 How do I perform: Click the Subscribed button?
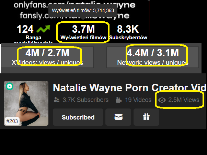[78, 117]
